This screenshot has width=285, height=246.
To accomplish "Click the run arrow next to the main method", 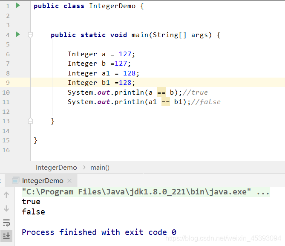I will tap(18, 34).
